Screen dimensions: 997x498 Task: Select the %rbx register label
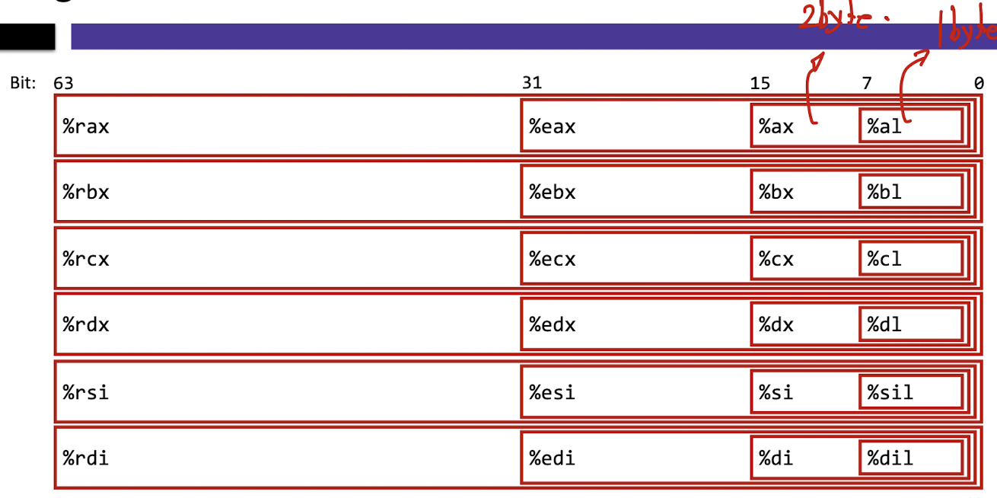pyautogui.click(x=86, y=193)
